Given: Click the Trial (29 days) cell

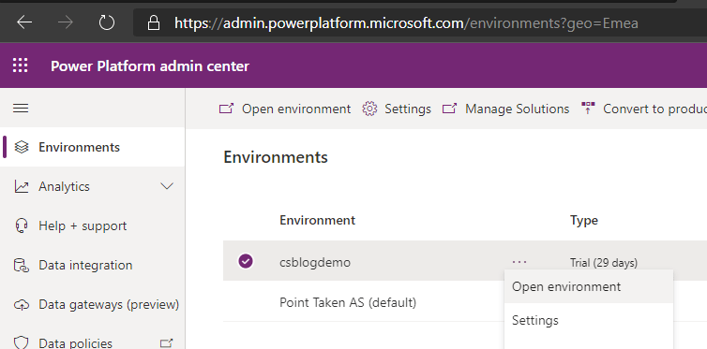Looking at the screenshot, I should tap(604, 263).
